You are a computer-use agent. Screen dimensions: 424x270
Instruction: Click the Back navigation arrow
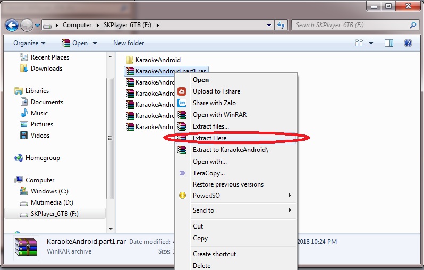(12, 26)
